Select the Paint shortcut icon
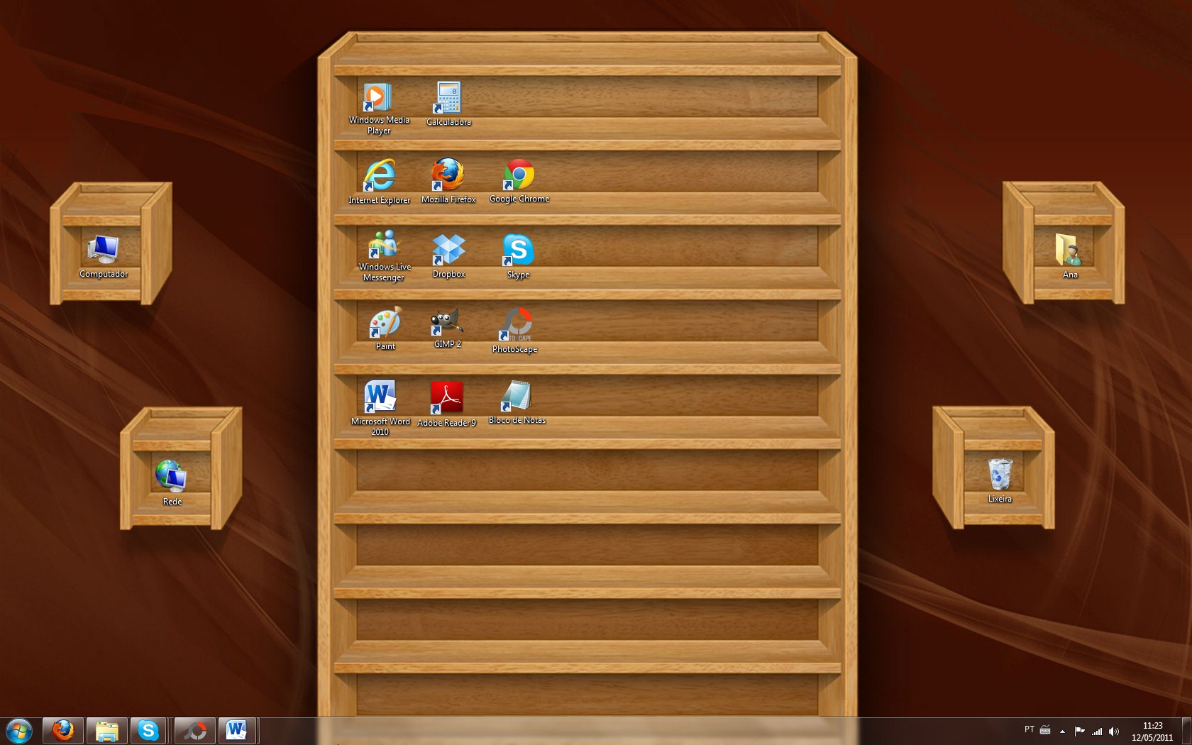The width and height of the screenshot is (1192, 745). coord(385,329)
